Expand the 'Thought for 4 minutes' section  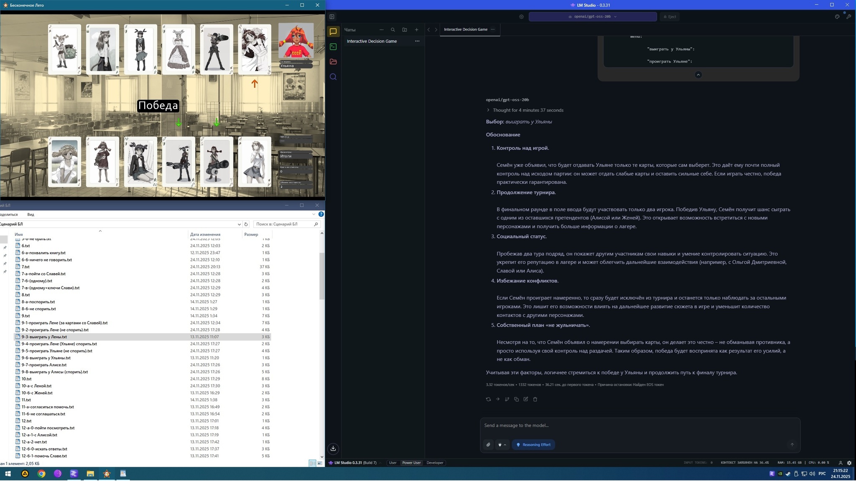pos(525,110)
